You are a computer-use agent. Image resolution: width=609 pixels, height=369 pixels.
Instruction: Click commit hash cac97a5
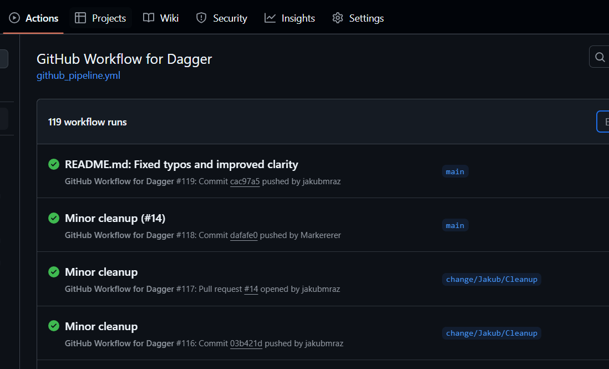click(x=245, y=181)
